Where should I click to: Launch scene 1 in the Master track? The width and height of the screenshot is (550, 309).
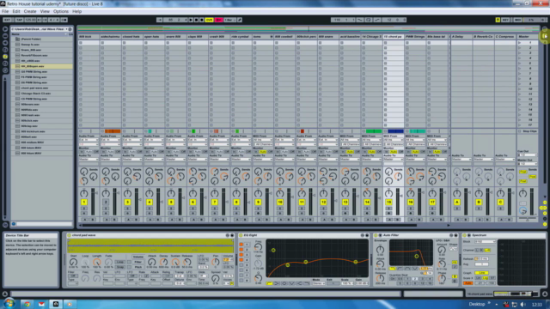click(520, 43)
